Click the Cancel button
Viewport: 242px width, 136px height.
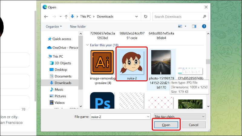[194, 125]
